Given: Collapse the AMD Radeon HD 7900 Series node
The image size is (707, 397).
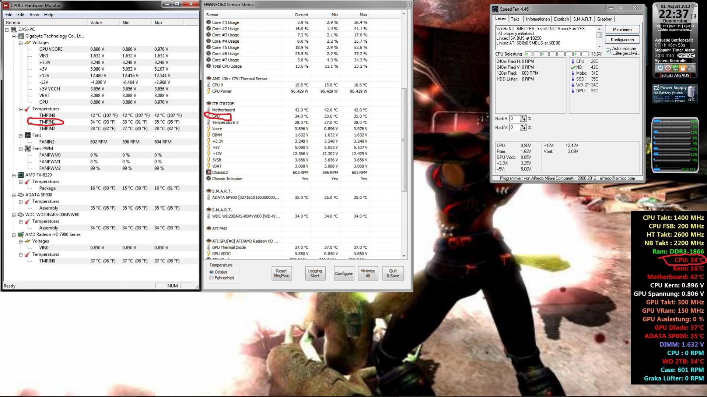Looking at the screenshot, I should [14, 235].
